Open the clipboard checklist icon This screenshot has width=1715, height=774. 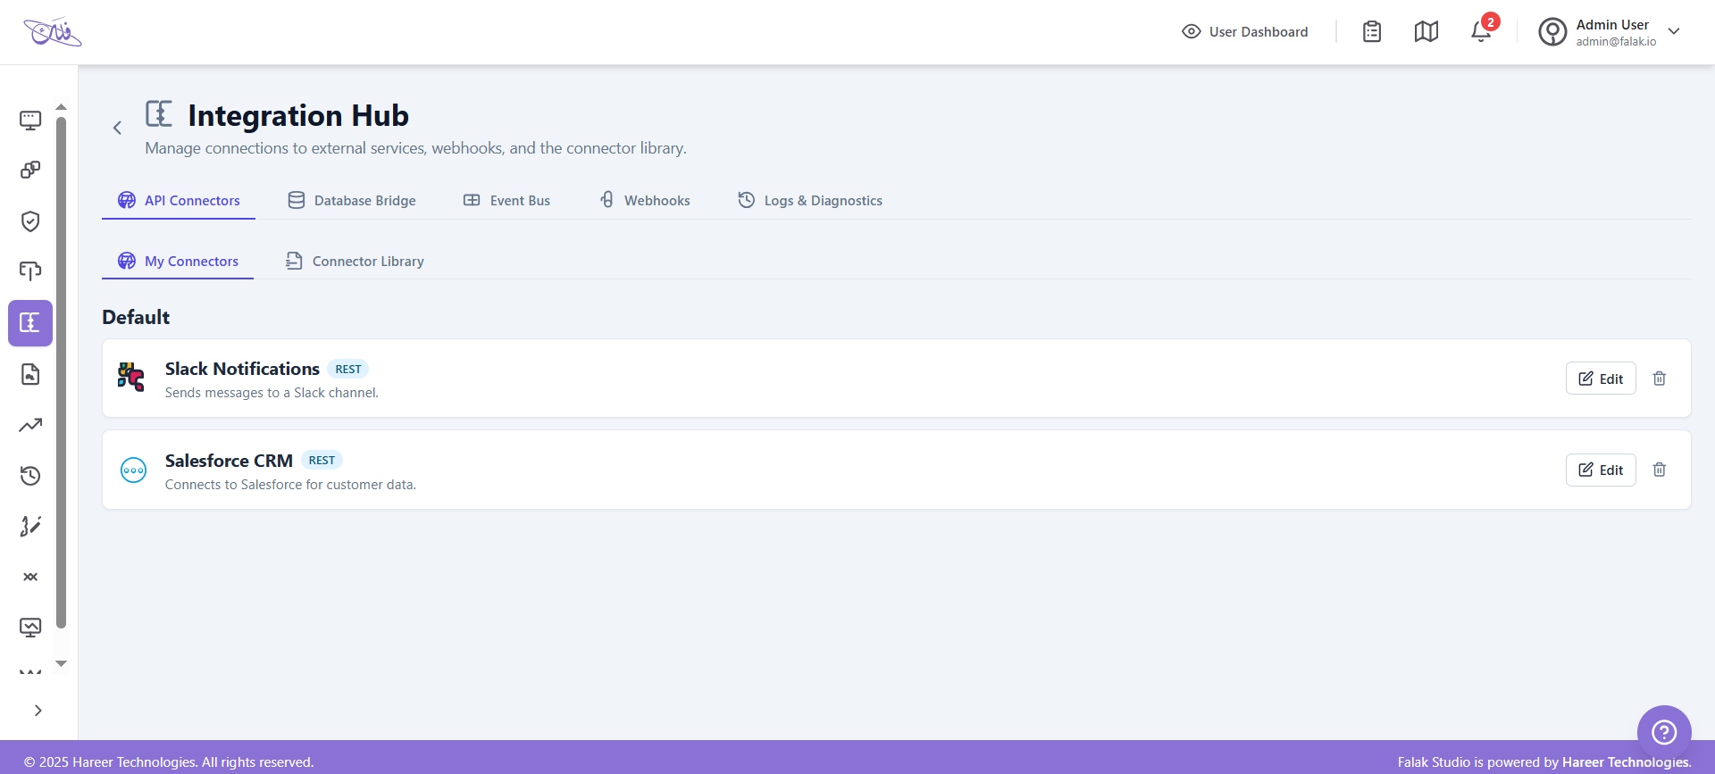click(1372, 32)
